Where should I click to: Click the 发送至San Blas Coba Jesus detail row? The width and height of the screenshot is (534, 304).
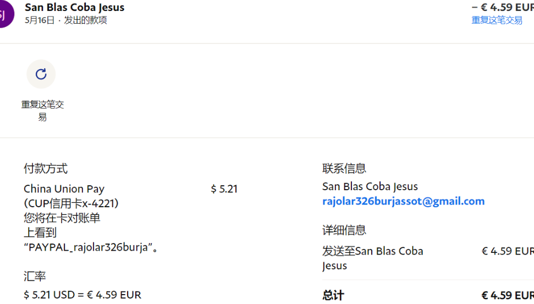coord(373,258)
